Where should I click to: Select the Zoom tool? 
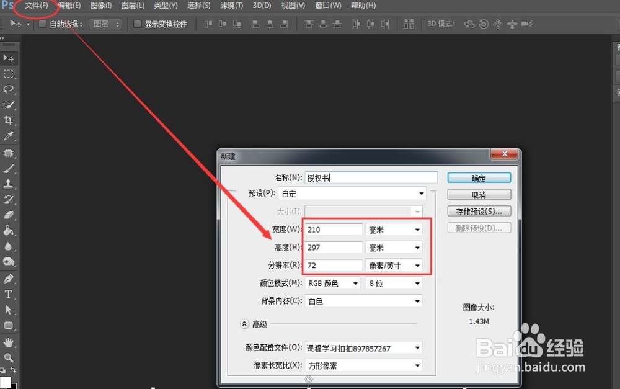pyautogui.click(x=8, y=358)
